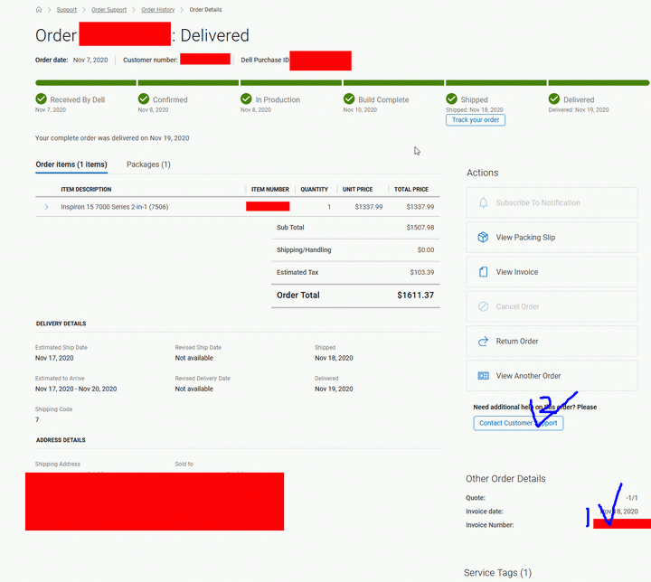This screenshot has width=651, height=582.
Task: Click the Delivered status check icon
Action: point(554,99)
